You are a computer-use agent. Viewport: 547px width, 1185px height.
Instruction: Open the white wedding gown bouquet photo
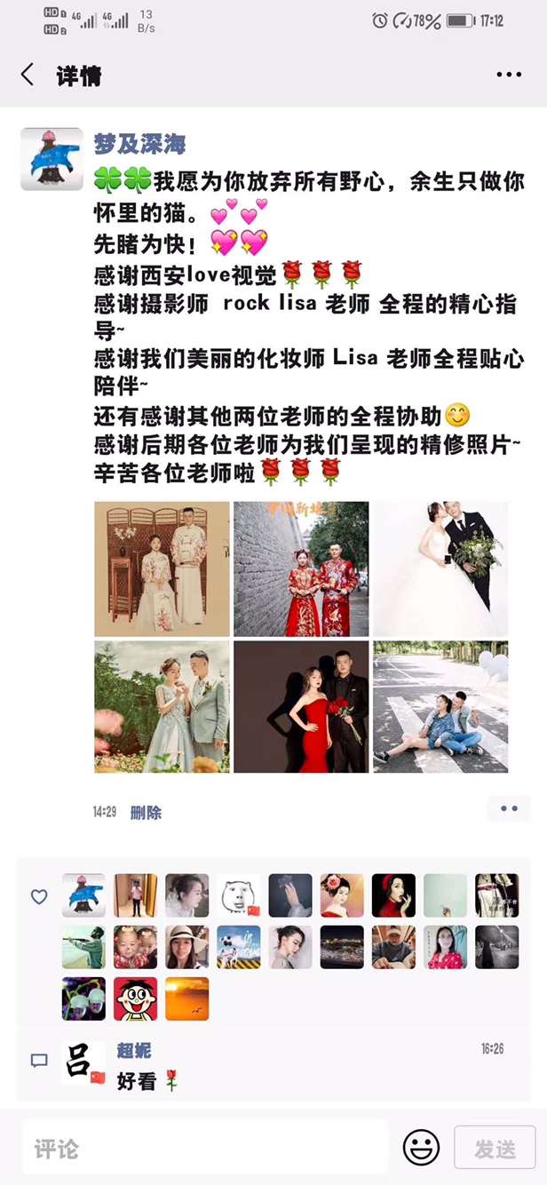pyautogui.click(x=440, y=569)
